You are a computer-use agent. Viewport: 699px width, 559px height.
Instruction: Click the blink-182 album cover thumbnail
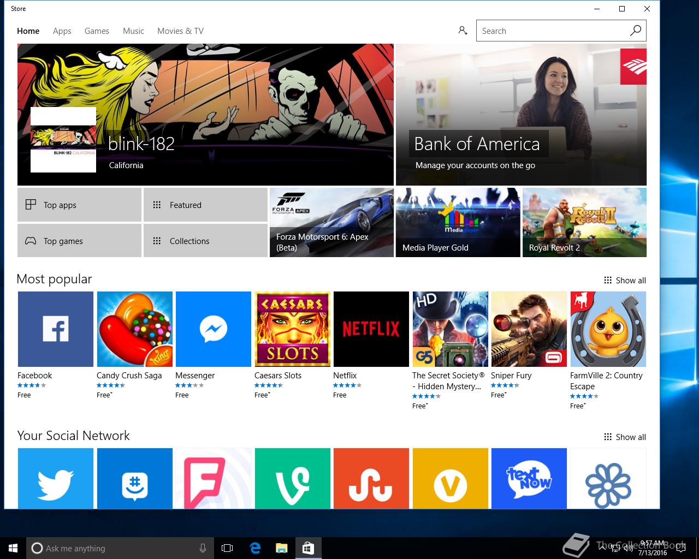coord(63,140)
